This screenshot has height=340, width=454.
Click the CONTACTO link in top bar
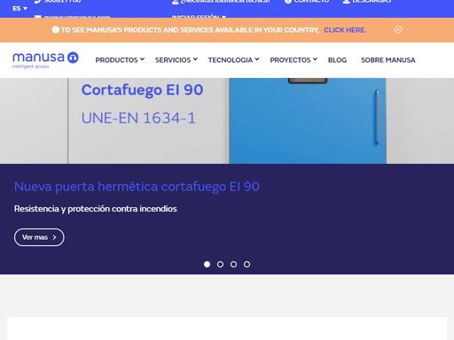point(307,2)
